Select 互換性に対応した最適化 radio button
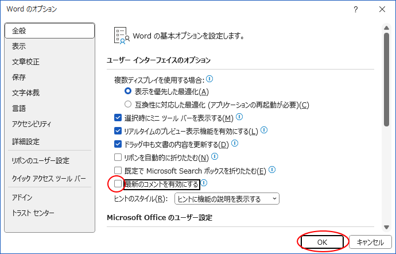Image resolution: width=396 pixels, height=254 pixels. pyautogui.click(x=128, y=104)
